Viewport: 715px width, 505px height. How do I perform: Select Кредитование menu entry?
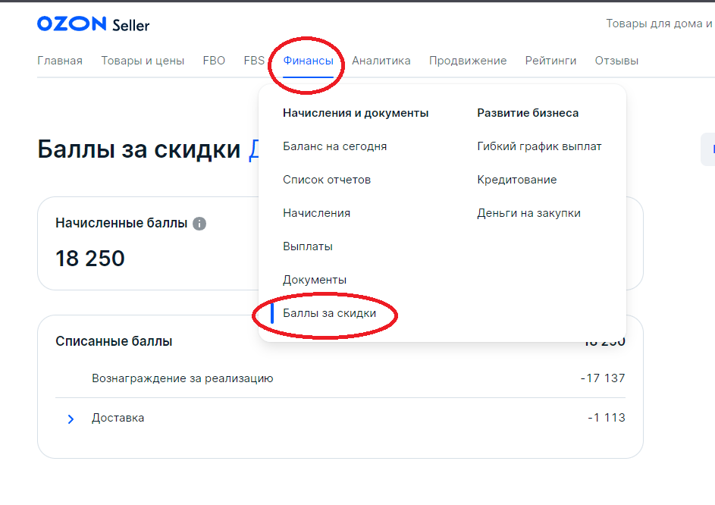[x=517, y=180]
